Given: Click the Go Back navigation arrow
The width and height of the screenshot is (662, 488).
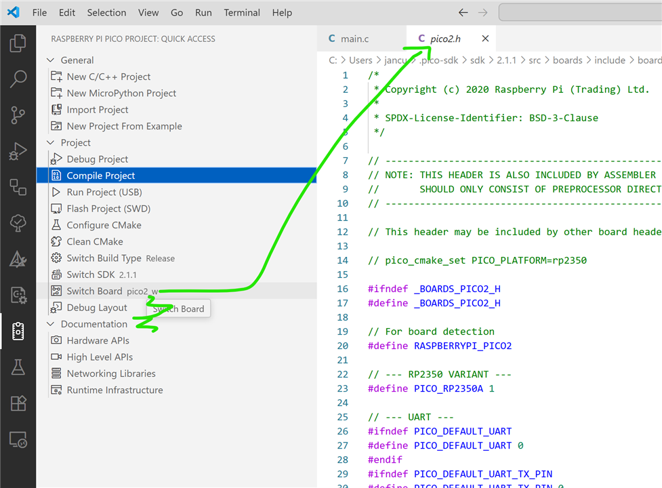Looking at the screenshot, I should (x=463, y=12).
